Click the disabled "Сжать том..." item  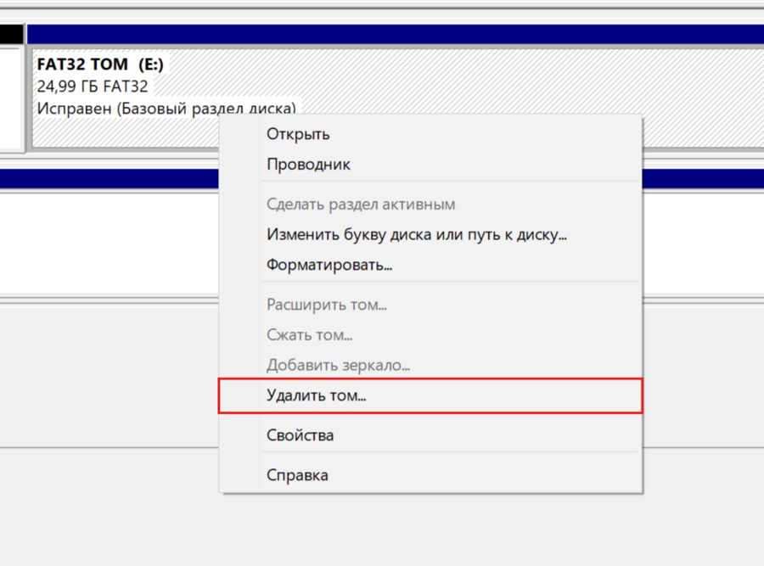[310, 335]
